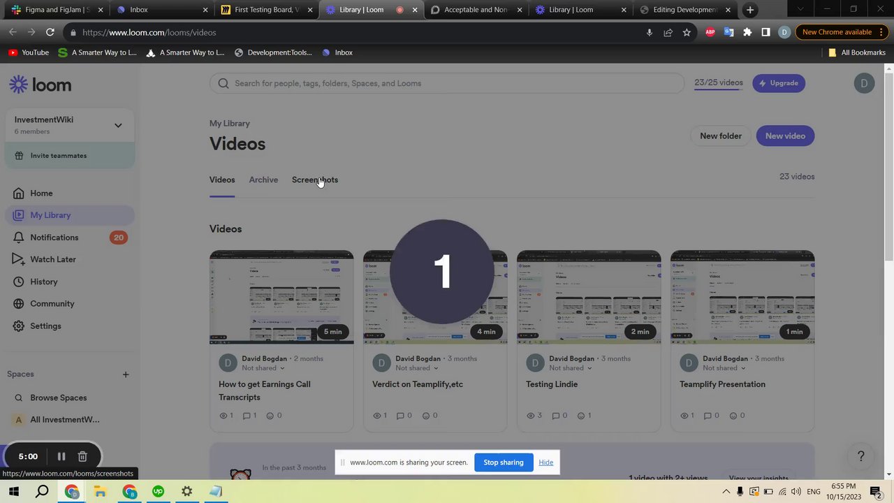Expand the InvestmentWiki workspace dropdown

pos(118,125)
